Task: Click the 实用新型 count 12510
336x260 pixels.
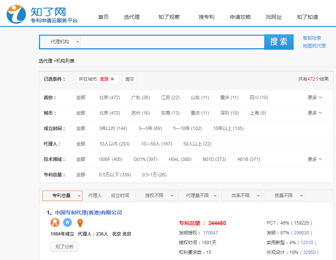Action: click(x=307, y=243)
